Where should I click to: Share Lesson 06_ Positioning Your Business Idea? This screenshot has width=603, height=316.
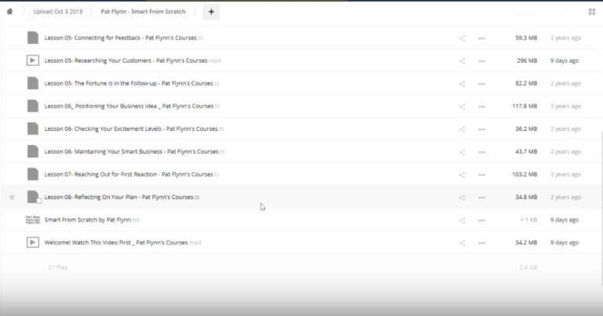462,107
